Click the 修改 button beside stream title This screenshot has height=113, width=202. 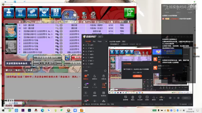point(124,41)
